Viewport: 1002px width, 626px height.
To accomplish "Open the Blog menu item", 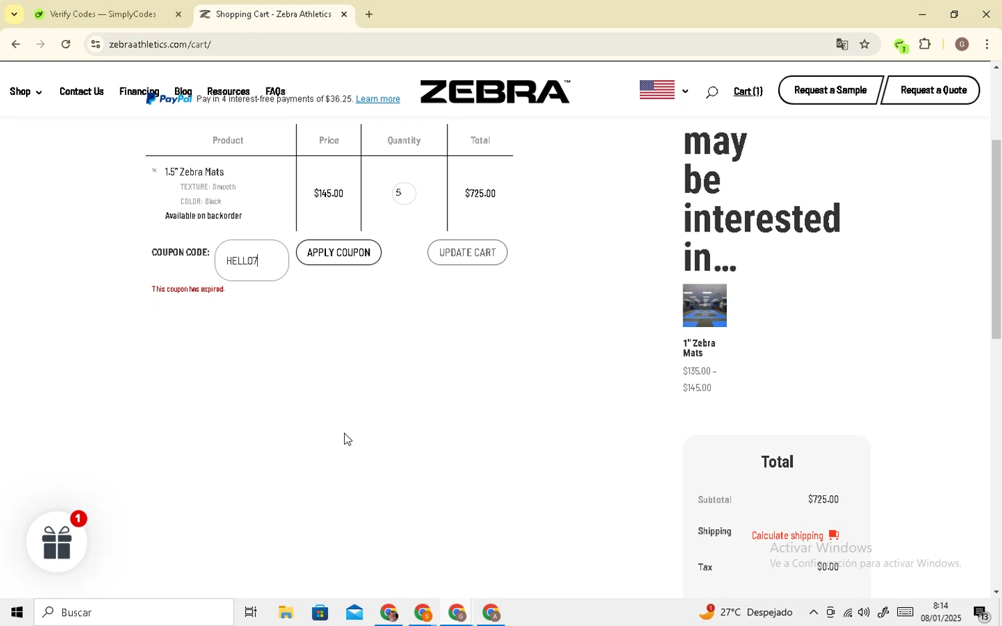I will (183, 91).
